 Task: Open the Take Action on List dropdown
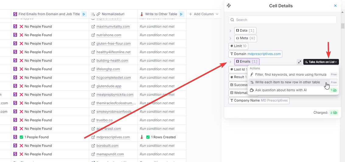[321, 62]
